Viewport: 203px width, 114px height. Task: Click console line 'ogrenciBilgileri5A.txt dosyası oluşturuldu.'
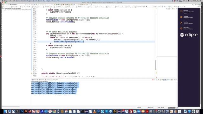coord(55,83)
